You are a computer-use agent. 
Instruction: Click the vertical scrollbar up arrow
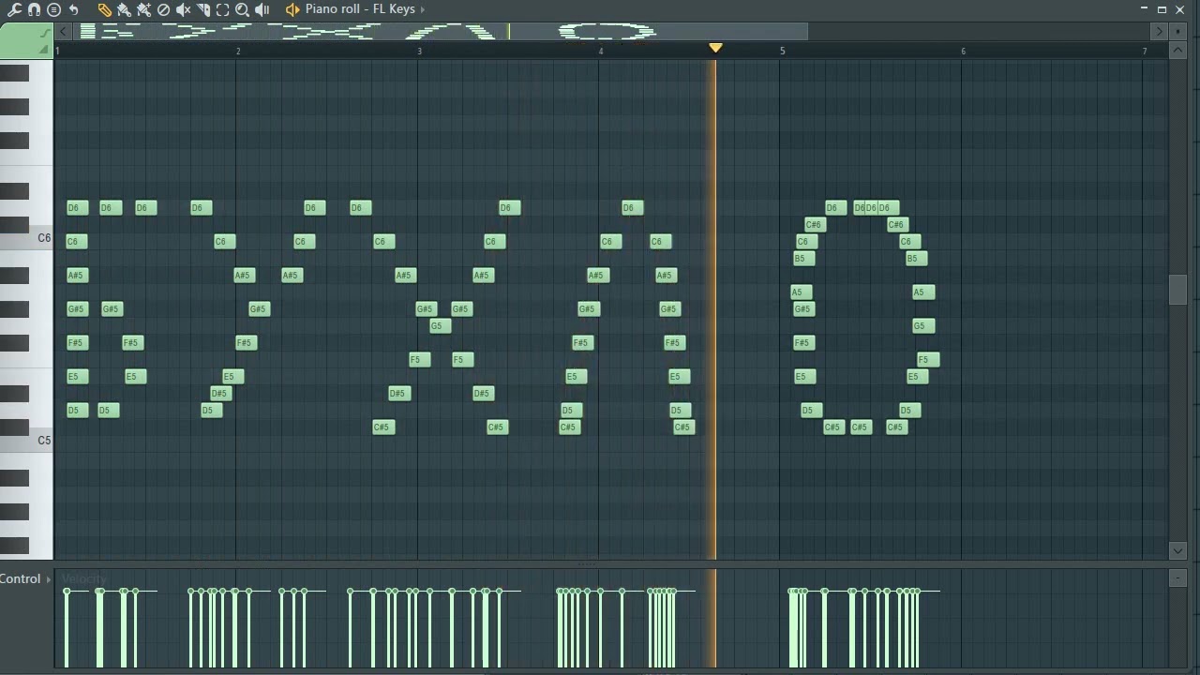coord(1178,50)
